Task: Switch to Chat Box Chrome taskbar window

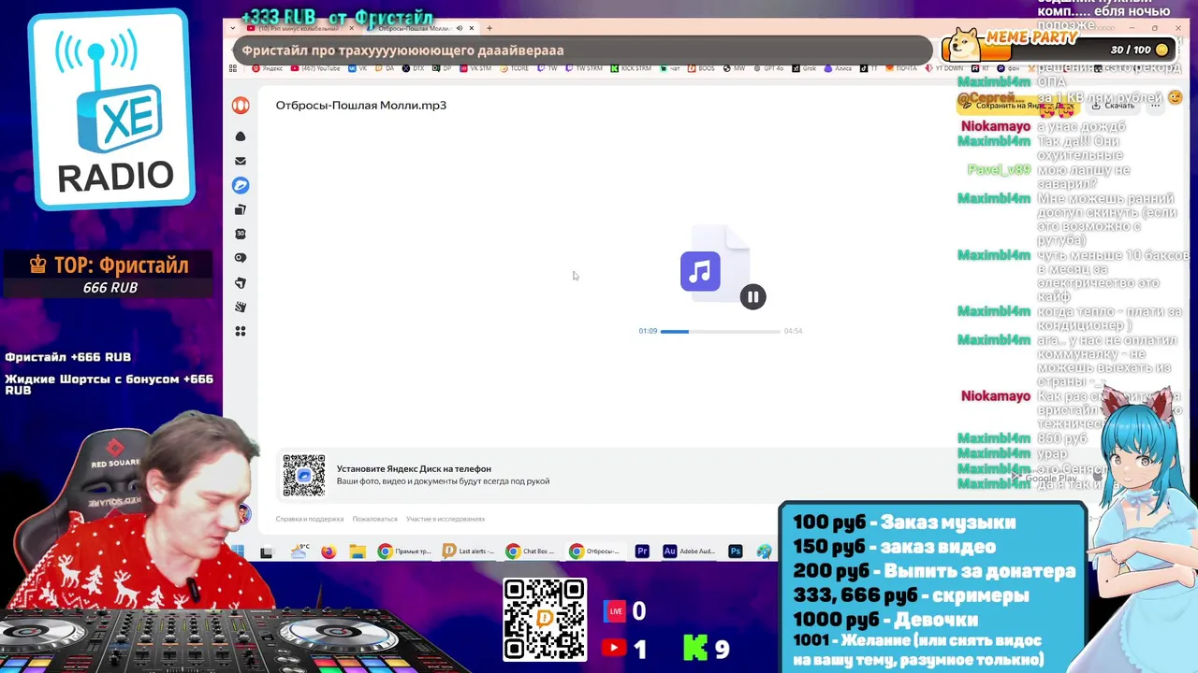Action: point(533,551)
